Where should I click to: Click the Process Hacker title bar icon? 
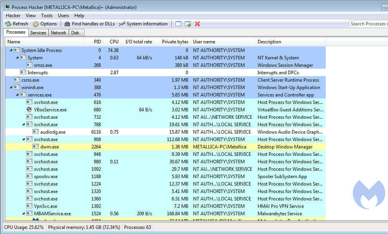7,7
